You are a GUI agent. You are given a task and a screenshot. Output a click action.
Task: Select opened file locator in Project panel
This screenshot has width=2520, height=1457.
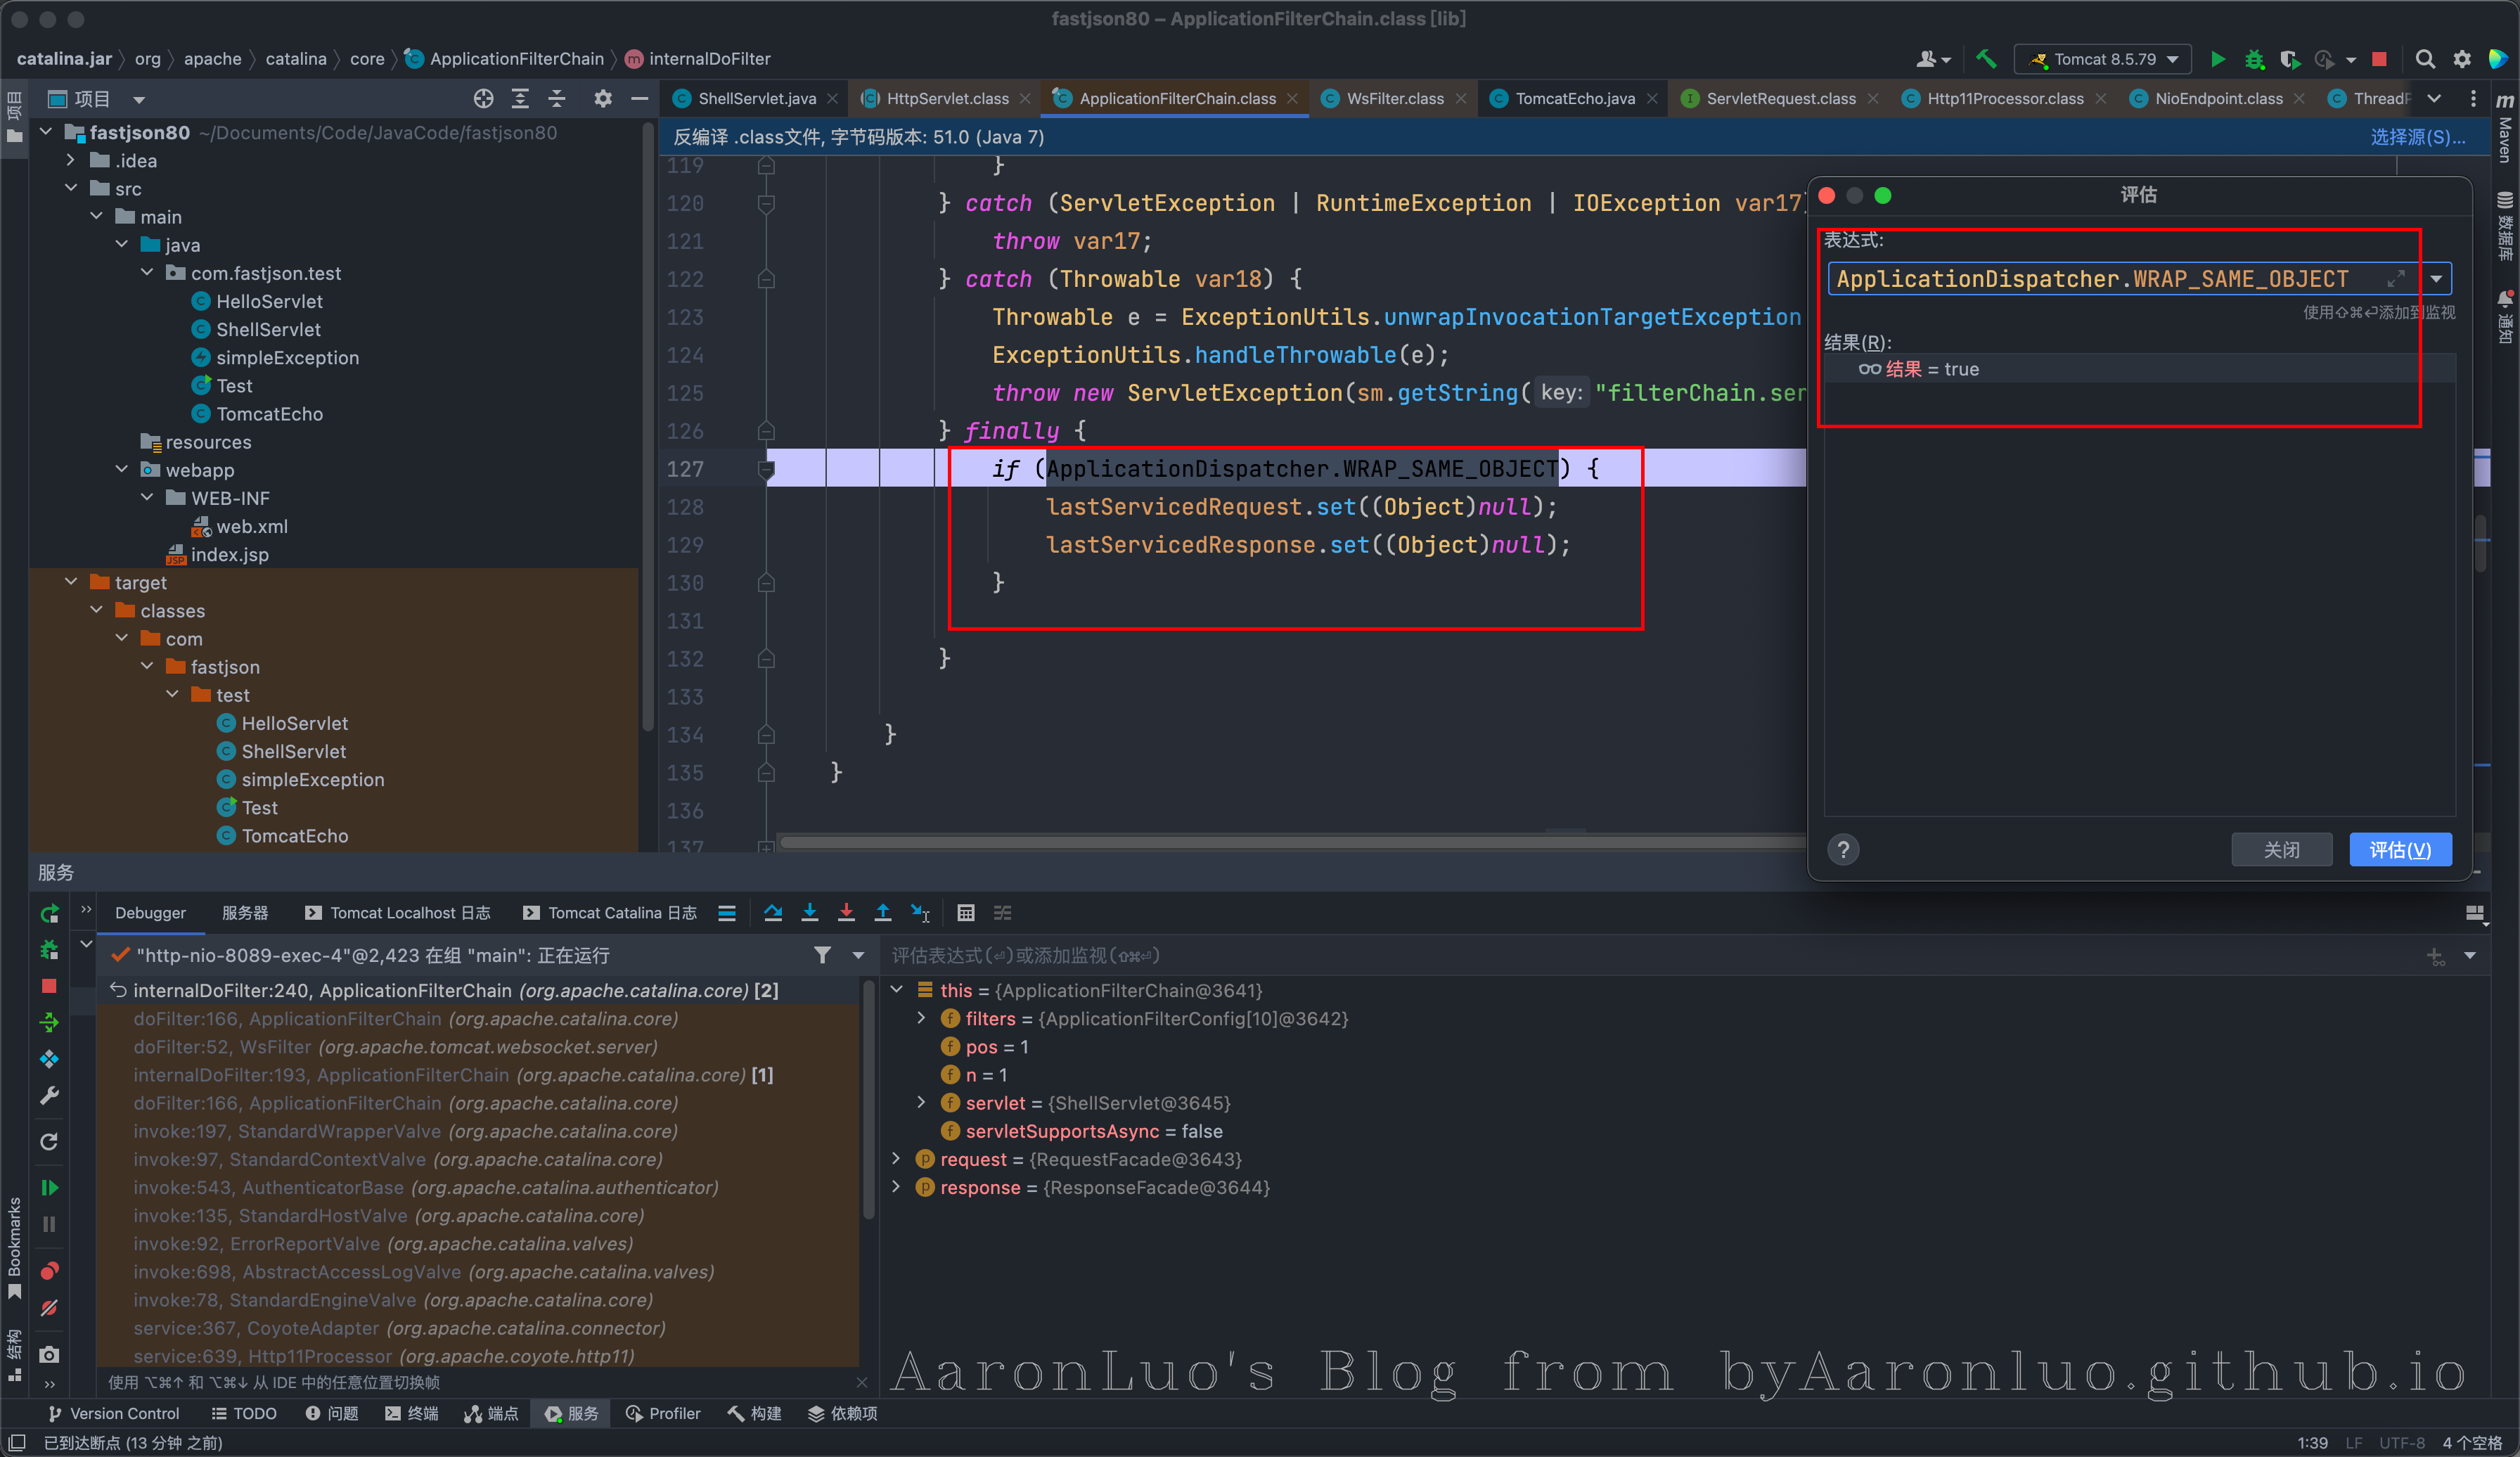click(x=484, y=98)
